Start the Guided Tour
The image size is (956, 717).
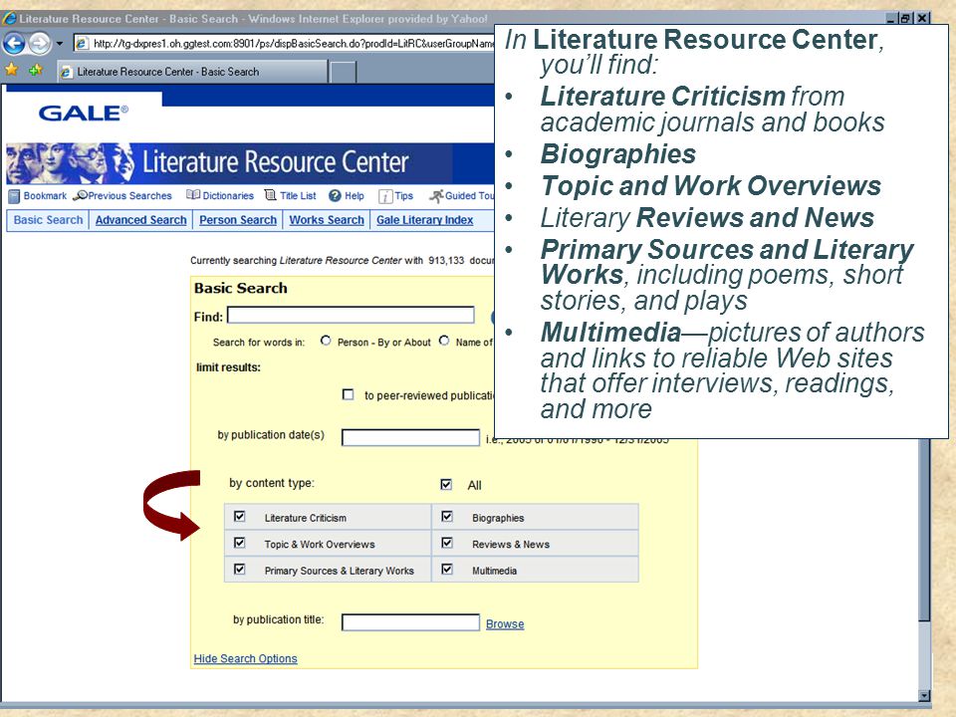[461, 196]
